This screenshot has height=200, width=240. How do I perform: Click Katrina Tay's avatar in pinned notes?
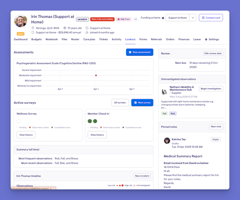[167, 141]
